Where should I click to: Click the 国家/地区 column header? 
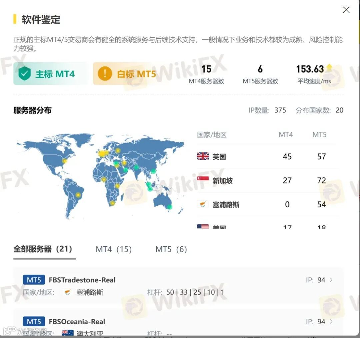click(212, 135)
